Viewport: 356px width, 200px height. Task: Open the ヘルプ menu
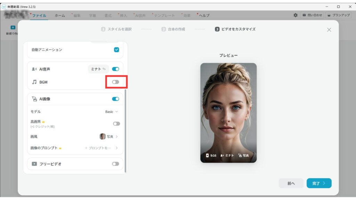click(x=204, y=16)
